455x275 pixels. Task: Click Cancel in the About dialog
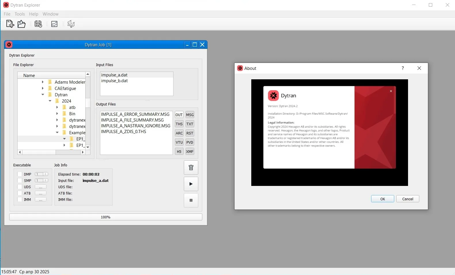click(x=407, y=199)
